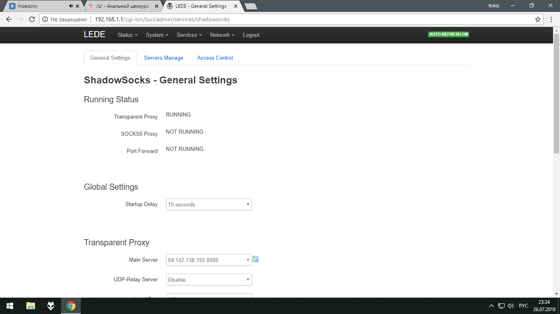Switch to the Access Control tab

(x=215, y=58)
